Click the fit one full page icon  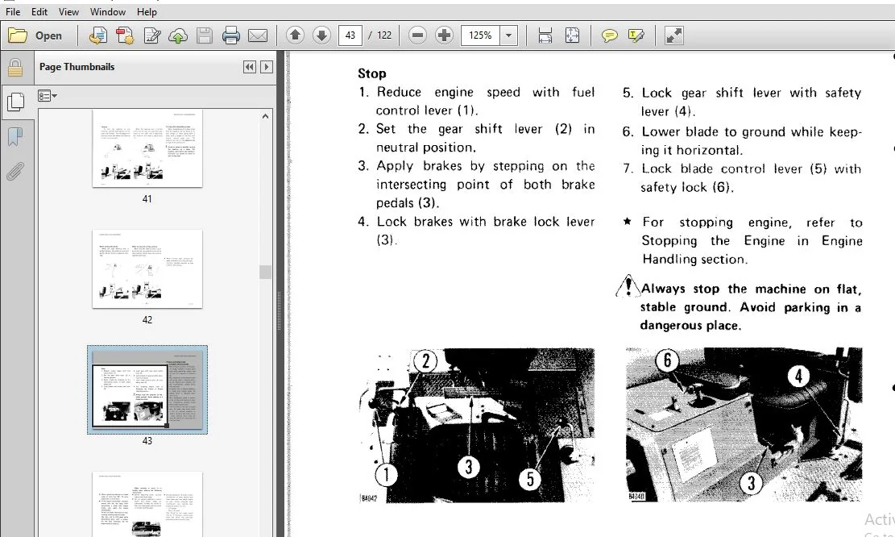pos(572,35)
